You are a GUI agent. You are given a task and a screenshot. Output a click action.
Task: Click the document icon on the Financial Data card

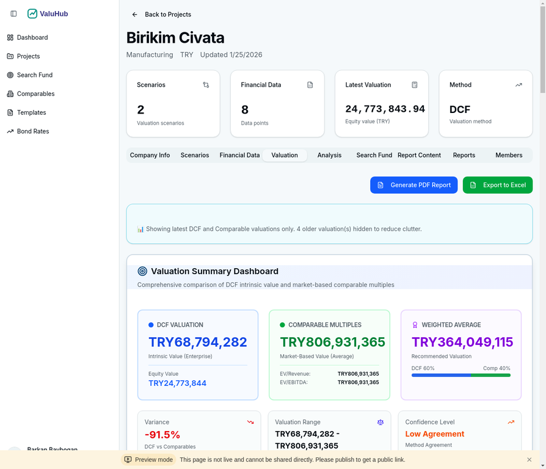[310, 85]
